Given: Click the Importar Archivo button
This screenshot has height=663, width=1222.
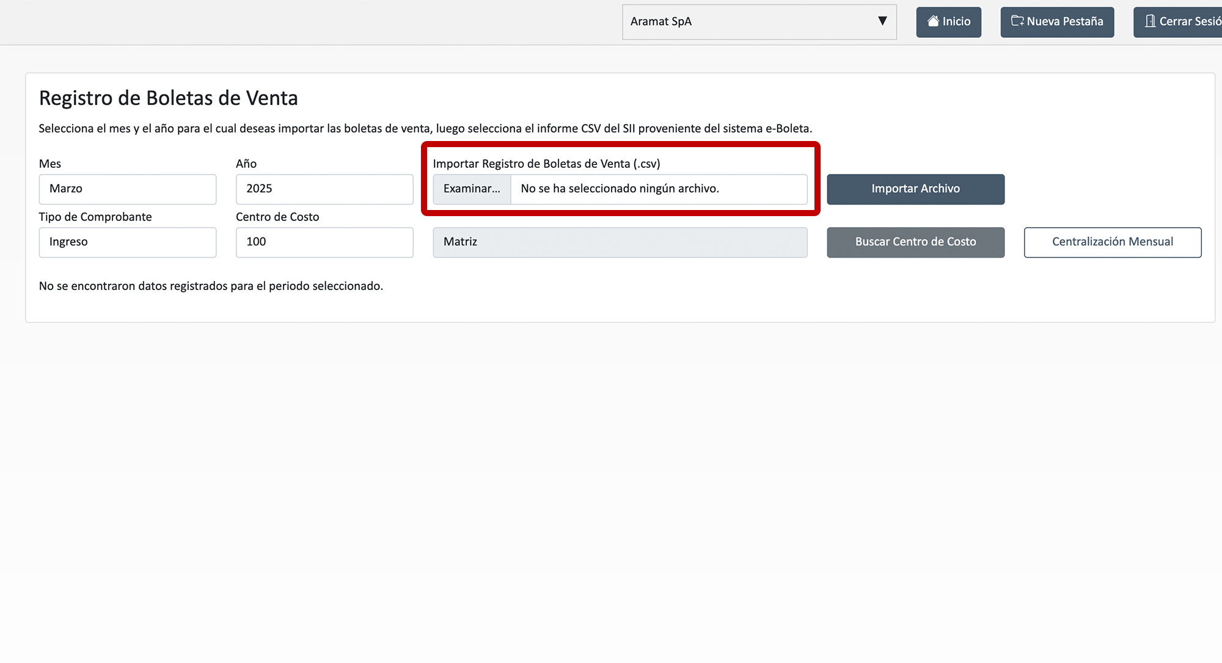Looking at the screenshot, I should coord(915,189).
